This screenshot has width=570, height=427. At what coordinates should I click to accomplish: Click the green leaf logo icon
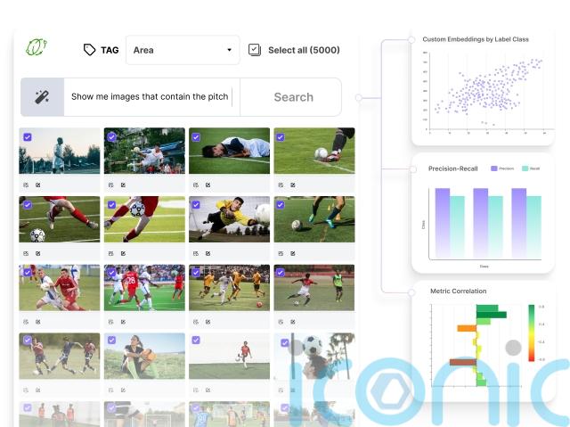(37, 47)
